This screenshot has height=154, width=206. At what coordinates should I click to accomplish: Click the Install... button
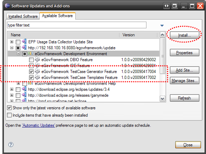(x=184, y=35)
